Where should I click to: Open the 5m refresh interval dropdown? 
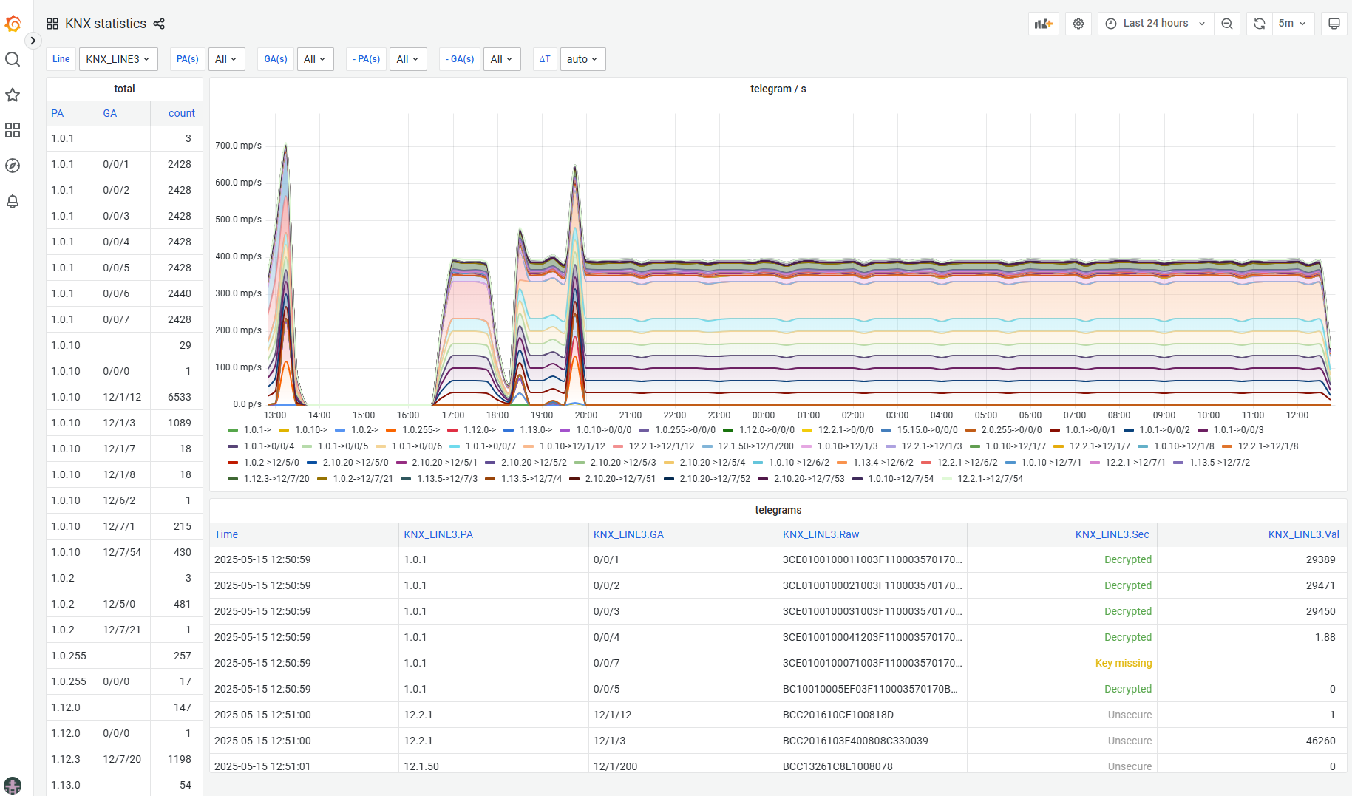coord(1293,24)
